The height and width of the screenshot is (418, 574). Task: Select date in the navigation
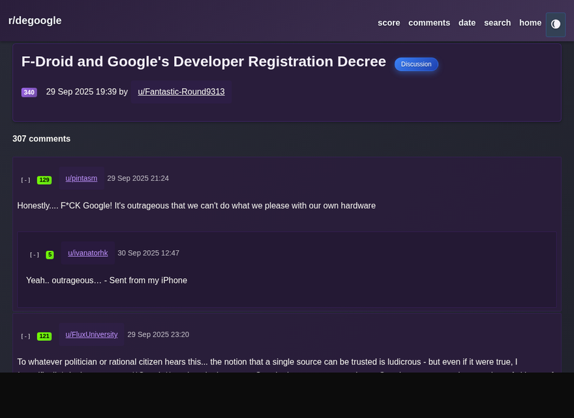[x=467, y=23]
